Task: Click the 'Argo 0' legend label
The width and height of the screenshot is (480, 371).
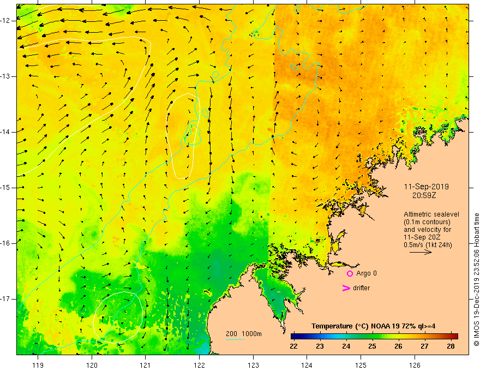Action: [367, 273]
